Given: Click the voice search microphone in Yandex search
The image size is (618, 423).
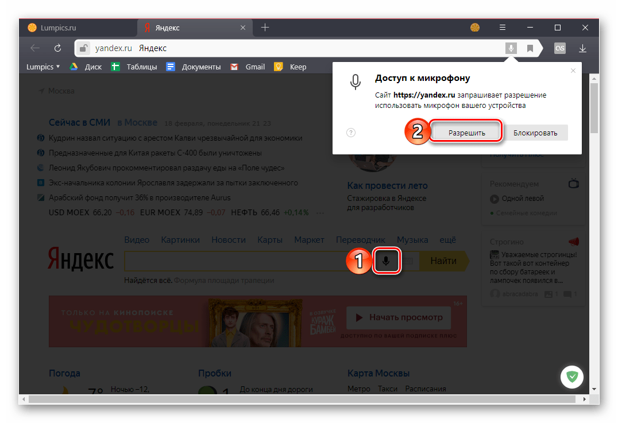Looking at the screenshot, I should (386, 261).
